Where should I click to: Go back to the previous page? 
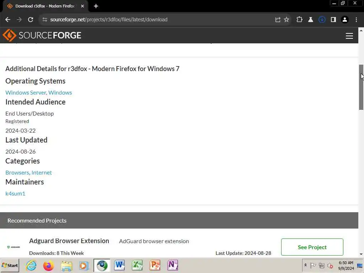[x=8, y=20]
